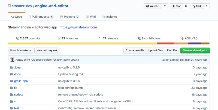View the watchers count 7
The height and width of the screenshot is (110, 218).
coord(165,6)
